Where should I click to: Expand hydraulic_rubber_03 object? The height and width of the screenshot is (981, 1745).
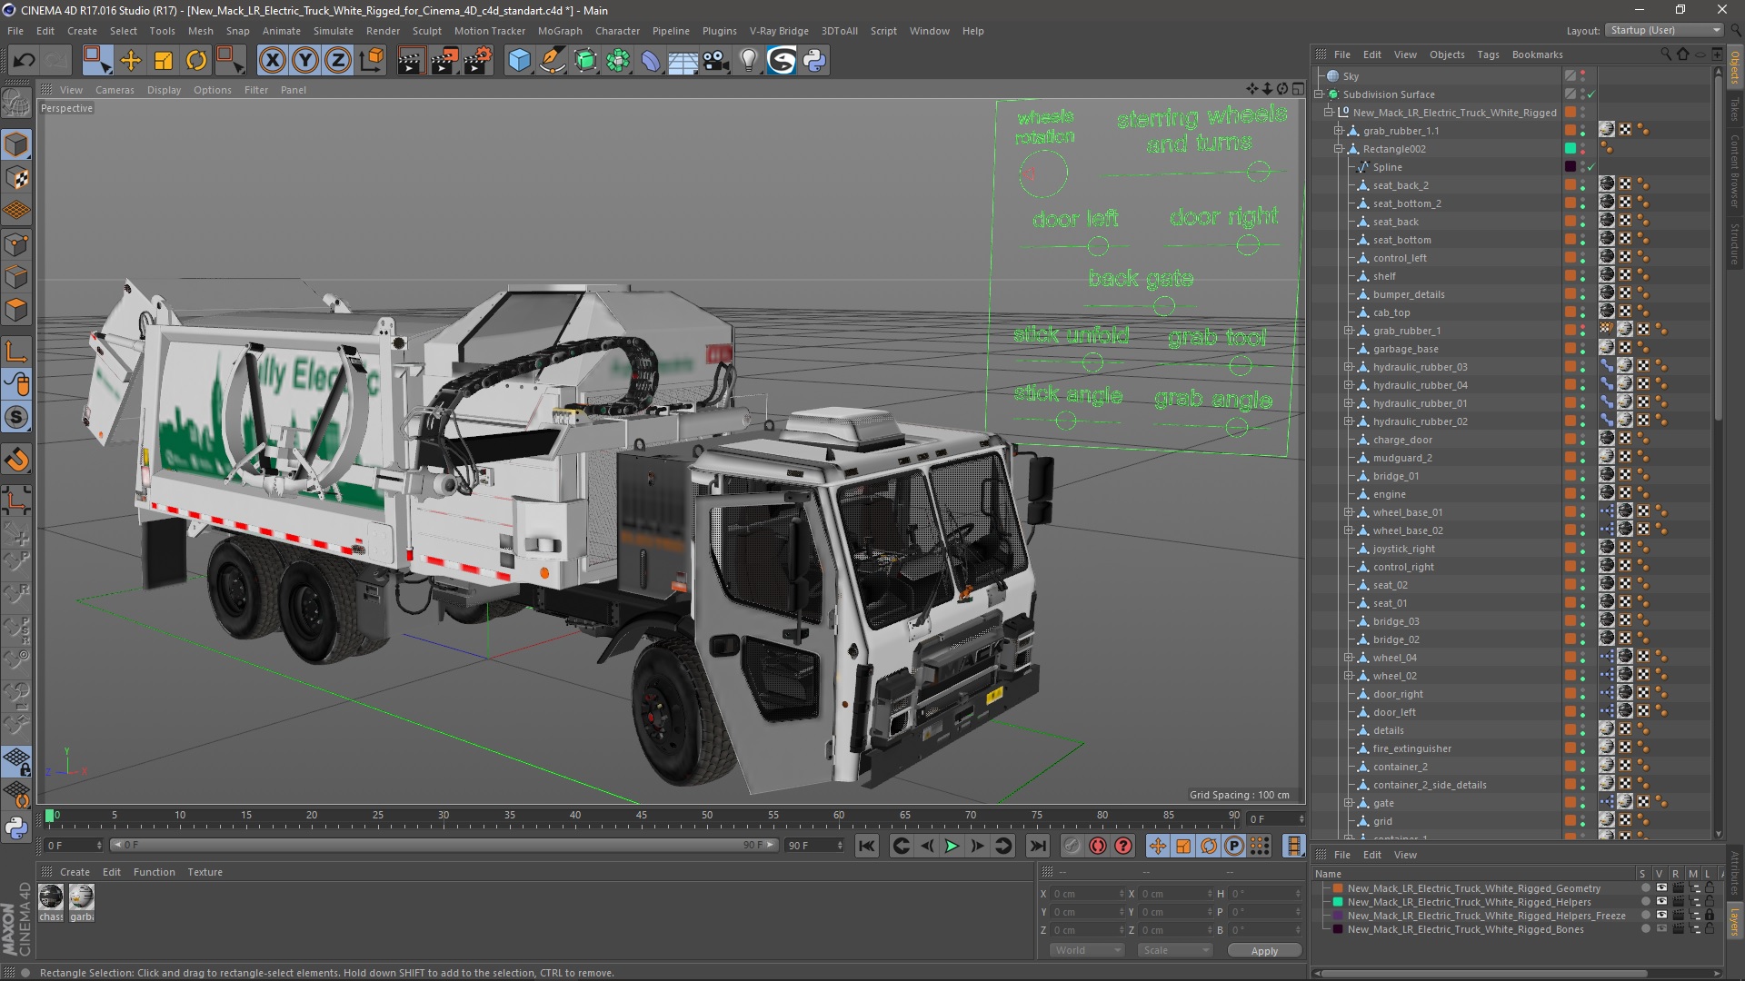point(1349,367)
